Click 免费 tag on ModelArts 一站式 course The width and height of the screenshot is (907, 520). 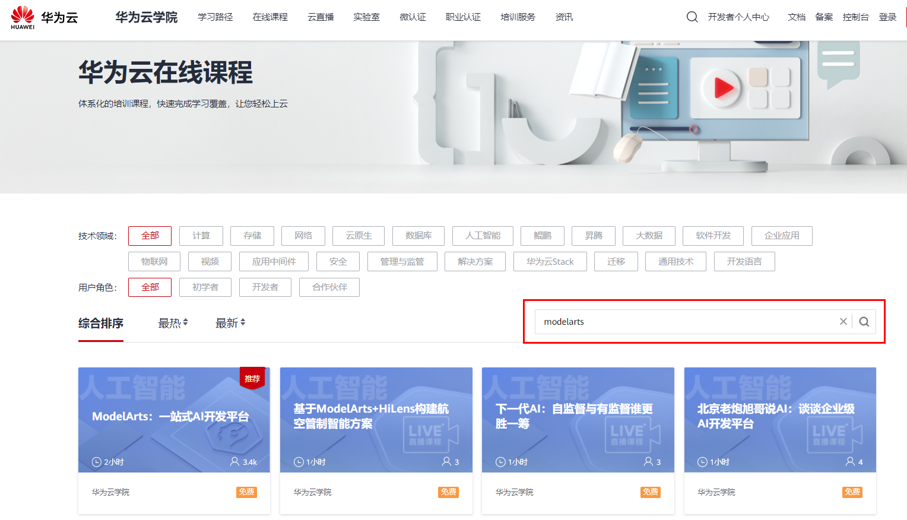(246, 492)
